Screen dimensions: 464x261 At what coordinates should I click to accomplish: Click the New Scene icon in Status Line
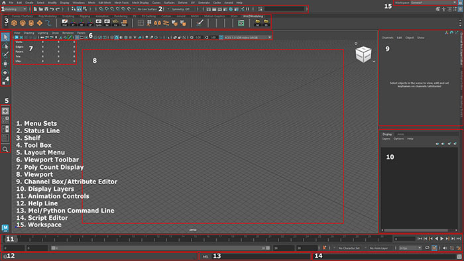pyautogui.click(x=35, y=9)
